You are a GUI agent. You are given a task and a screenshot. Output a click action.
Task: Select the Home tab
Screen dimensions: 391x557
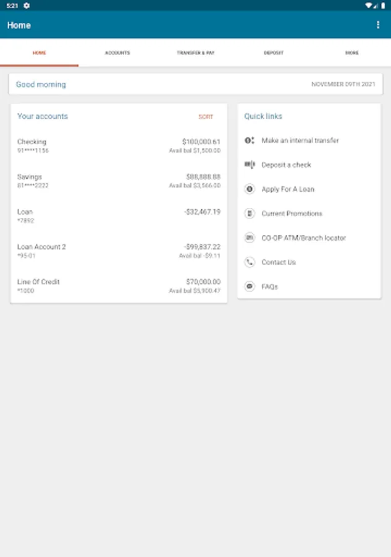tap(39, 53)
